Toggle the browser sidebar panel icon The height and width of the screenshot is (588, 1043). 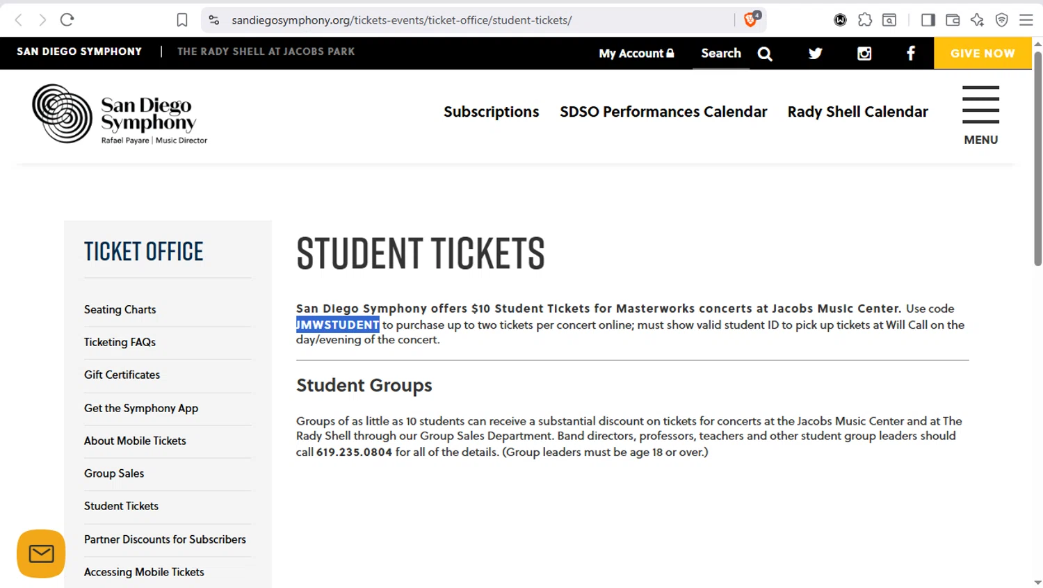tap(928, 20)
